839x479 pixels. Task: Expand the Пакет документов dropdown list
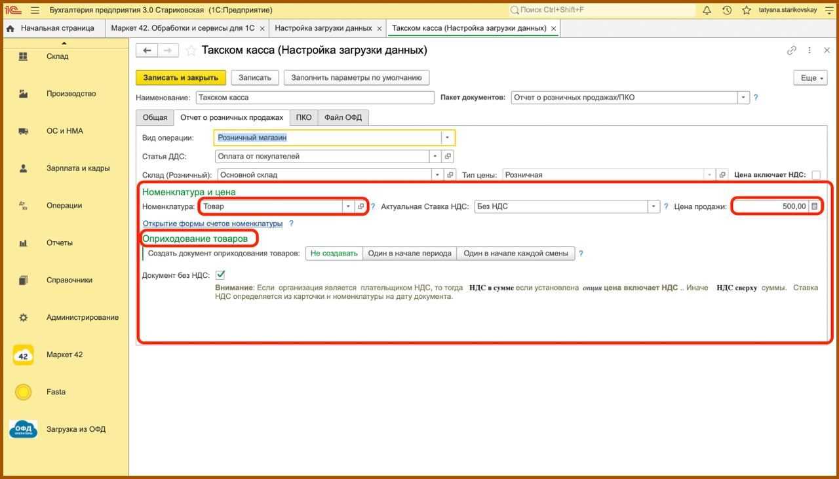pos(743,98)
